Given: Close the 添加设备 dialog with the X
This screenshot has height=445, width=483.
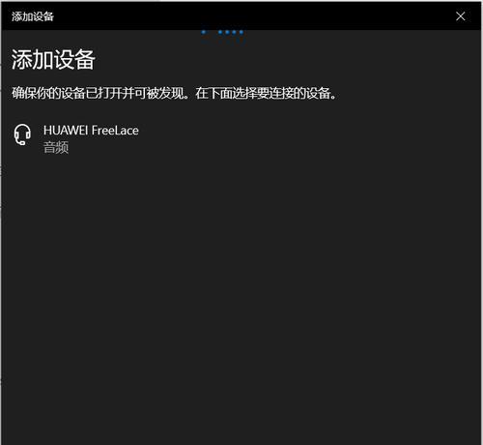Looking at the screenshot, I should coord(461,16).
